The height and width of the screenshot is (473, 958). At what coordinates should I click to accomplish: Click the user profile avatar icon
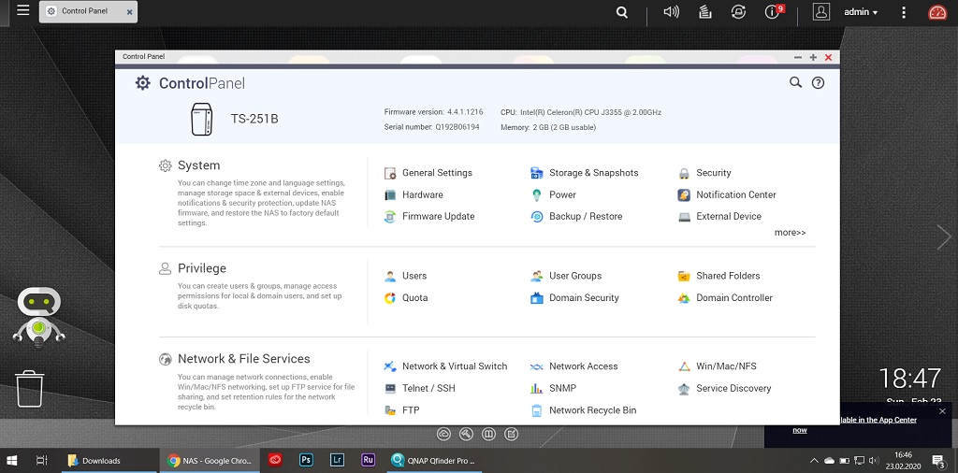tap(821, 11)
